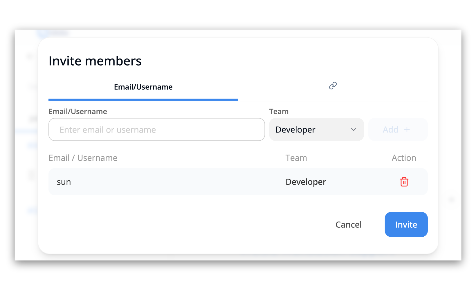The width and height of the screenshot is (476, 290).
Task: Click the Developer team cell in sun row
Action: point(306,182)
